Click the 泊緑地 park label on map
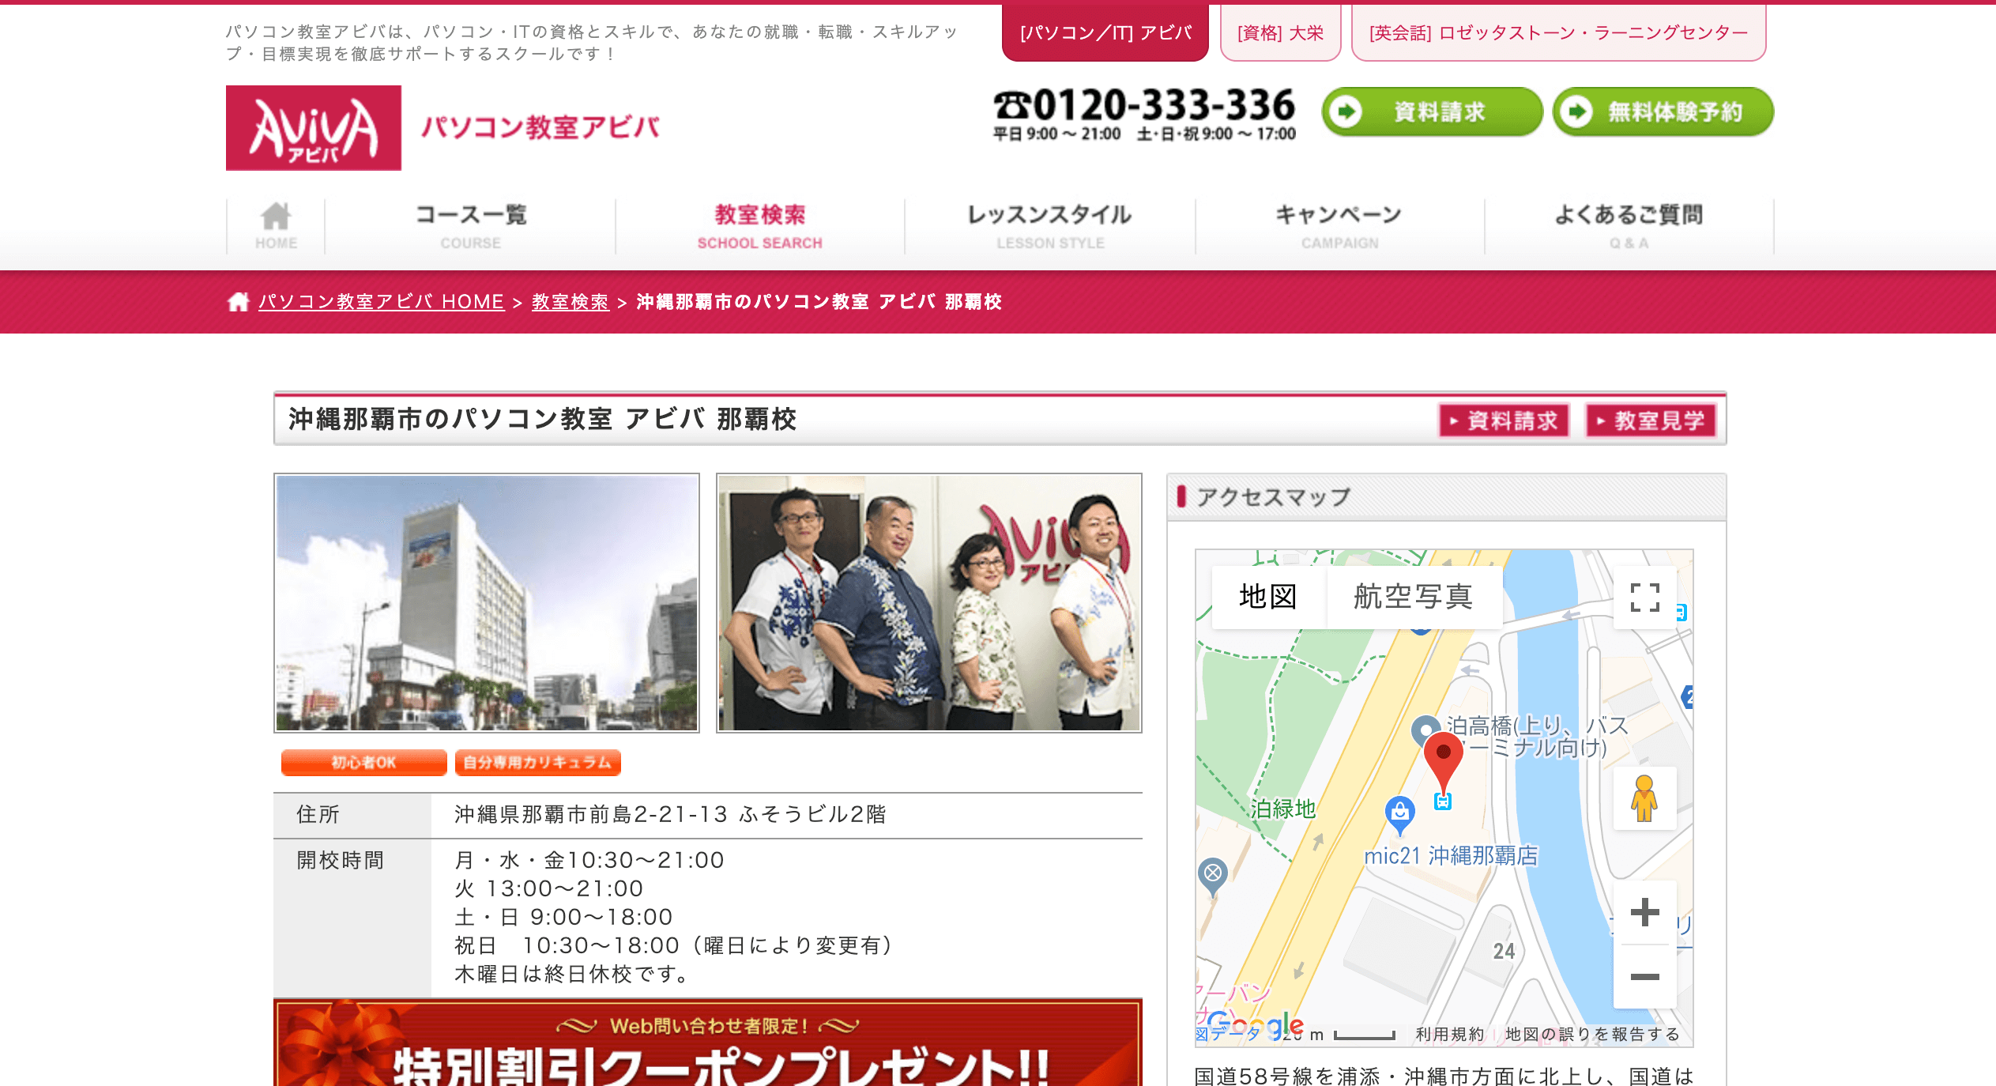 point(1283,809)
